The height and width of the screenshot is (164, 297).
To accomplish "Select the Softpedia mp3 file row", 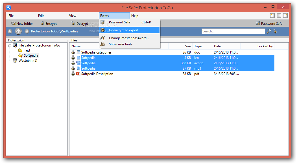I will (x=172, y=68).
